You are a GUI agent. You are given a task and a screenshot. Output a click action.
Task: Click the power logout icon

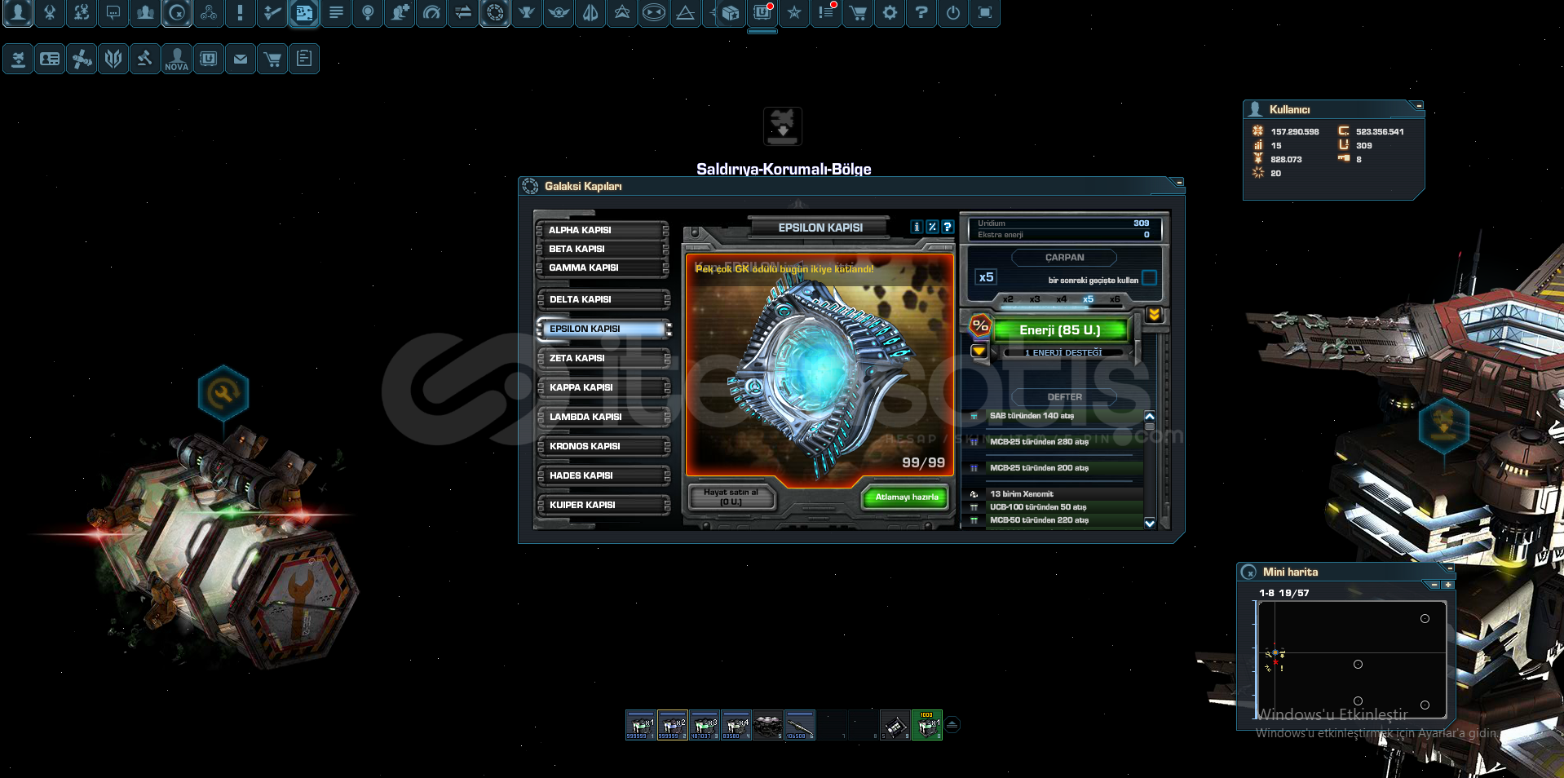click(953, 12)
